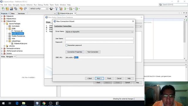Viewport: 188px width, 106px height.
Task: Open the Tools menu
Action: click(x=57, y=5)
